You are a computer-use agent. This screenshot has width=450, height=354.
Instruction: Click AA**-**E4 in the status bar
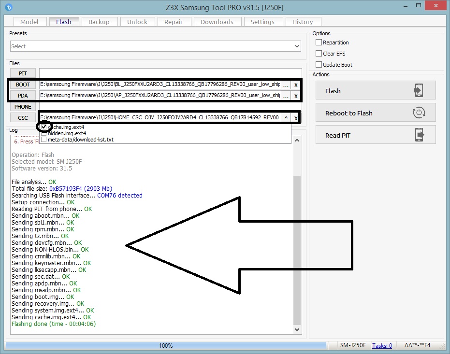click(417, 345)
